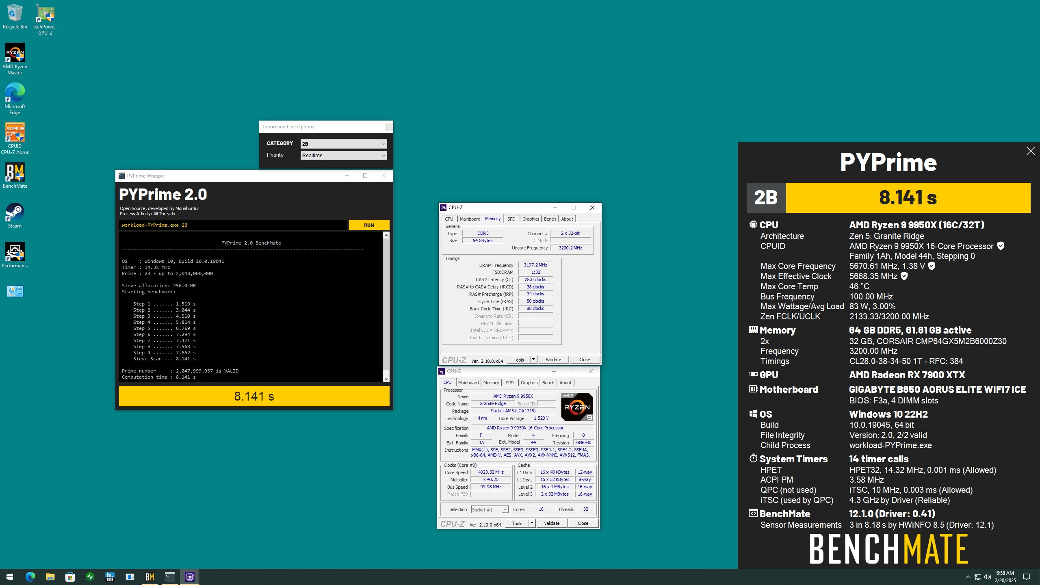Select About tab in processor CPU-Z window
Screen dimensions: 1040x585
click(x=565, y=383)
